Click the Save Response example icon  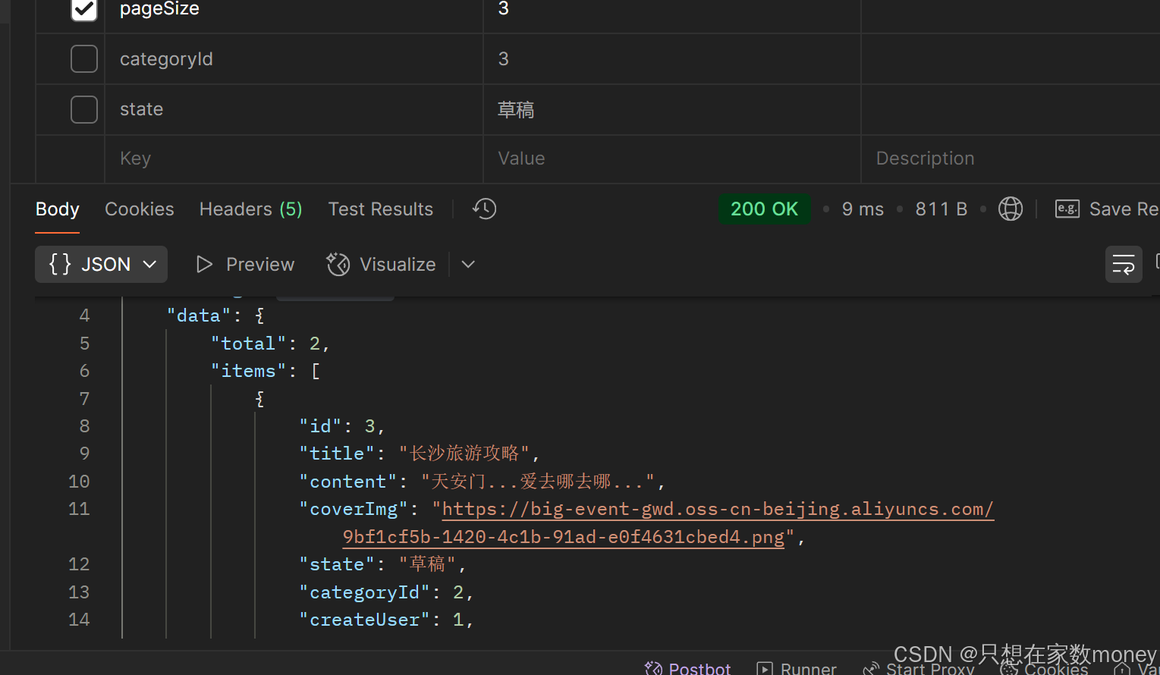pos(1067,209)
